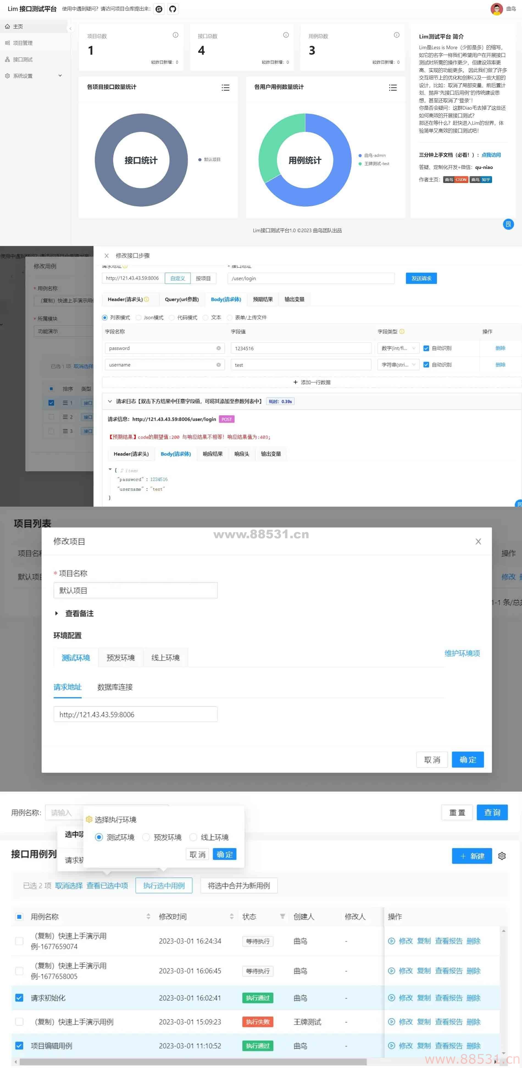Open list view icon of 各项目接口数量统计
The width and height of the screenshot is (522, 1068).
click(x=226, y=88)
